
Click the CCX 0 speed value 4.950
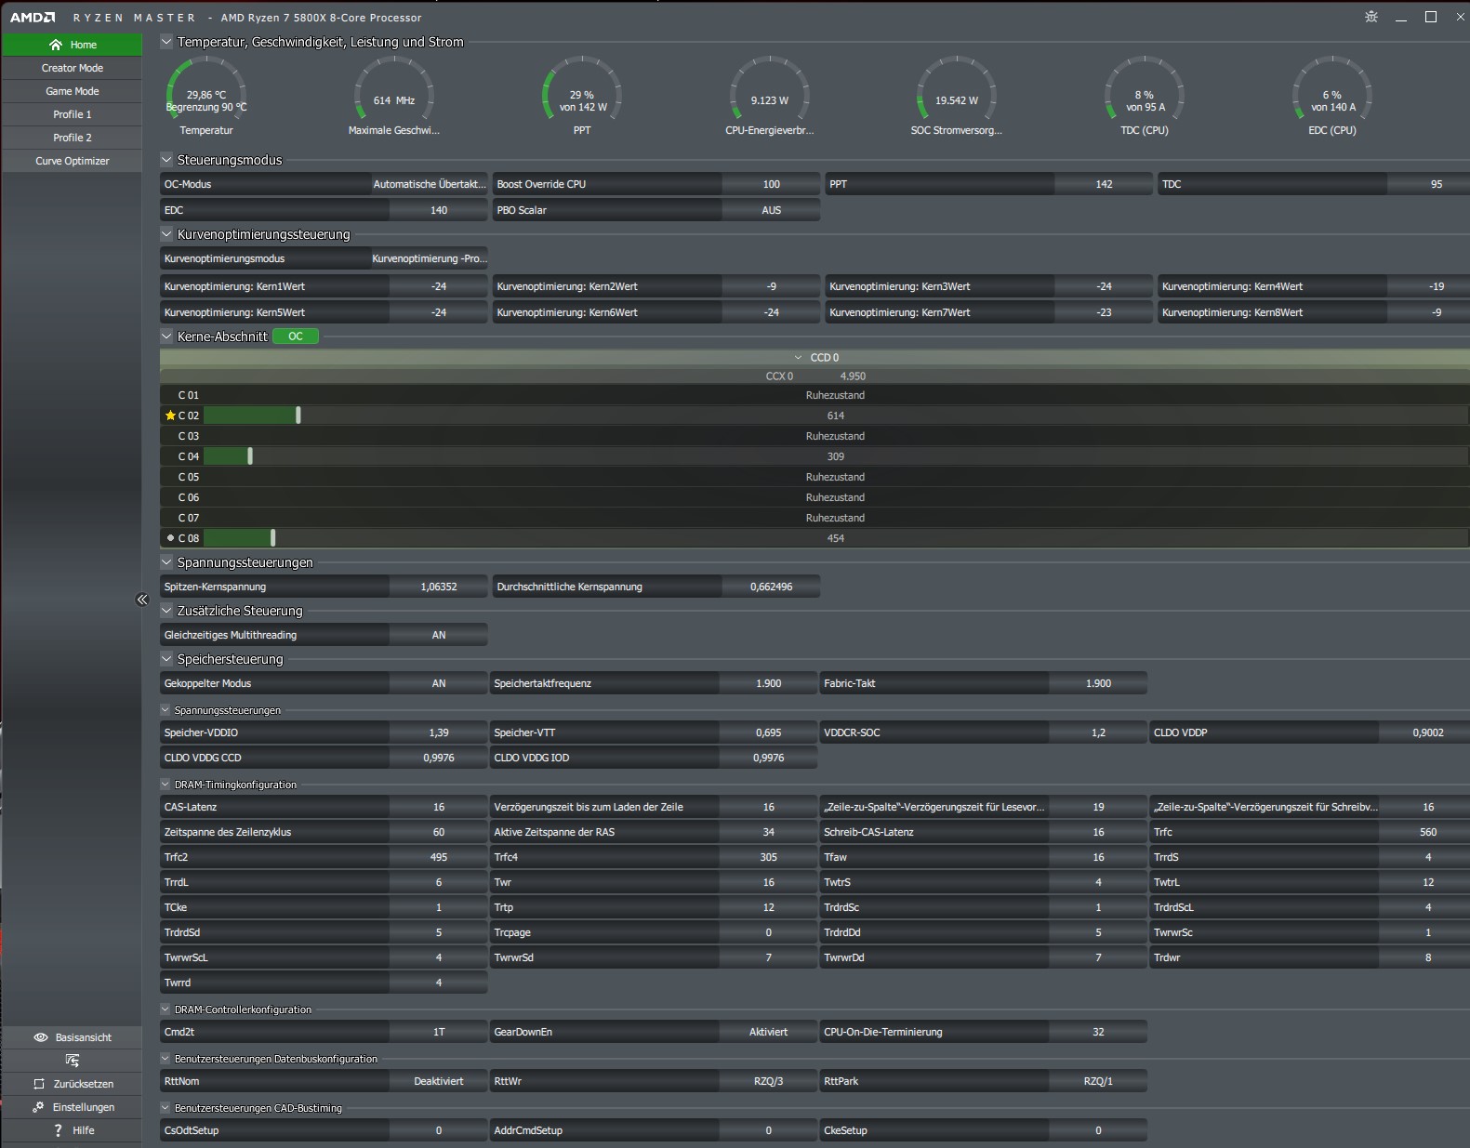tap(853, 376)
